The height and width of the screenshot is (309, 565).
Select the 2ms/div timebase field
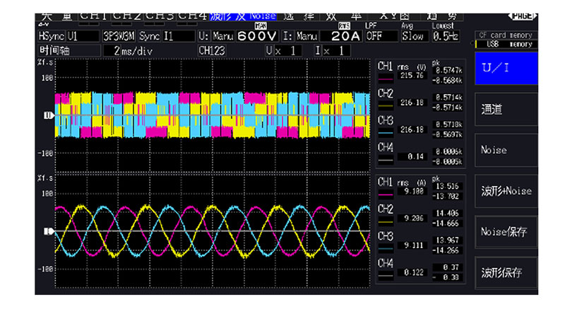tap(149, 51)
